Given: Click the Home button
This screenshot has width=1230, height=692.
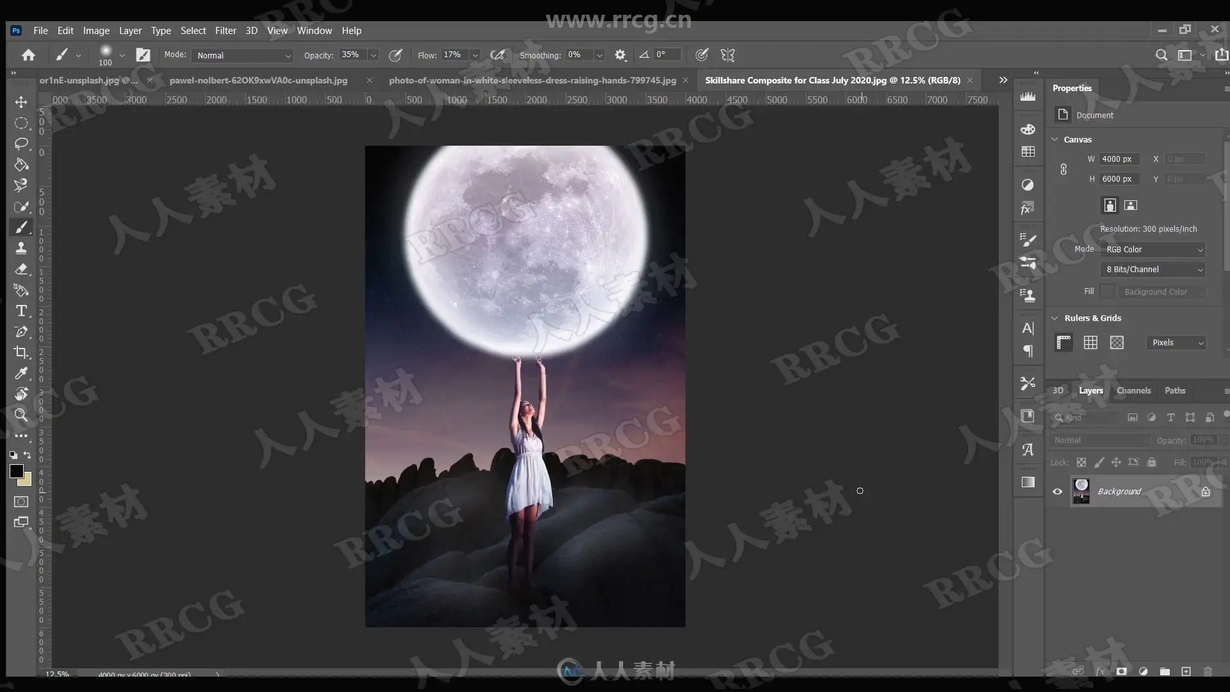Looking at the screenshot, I should click(28, 55).
